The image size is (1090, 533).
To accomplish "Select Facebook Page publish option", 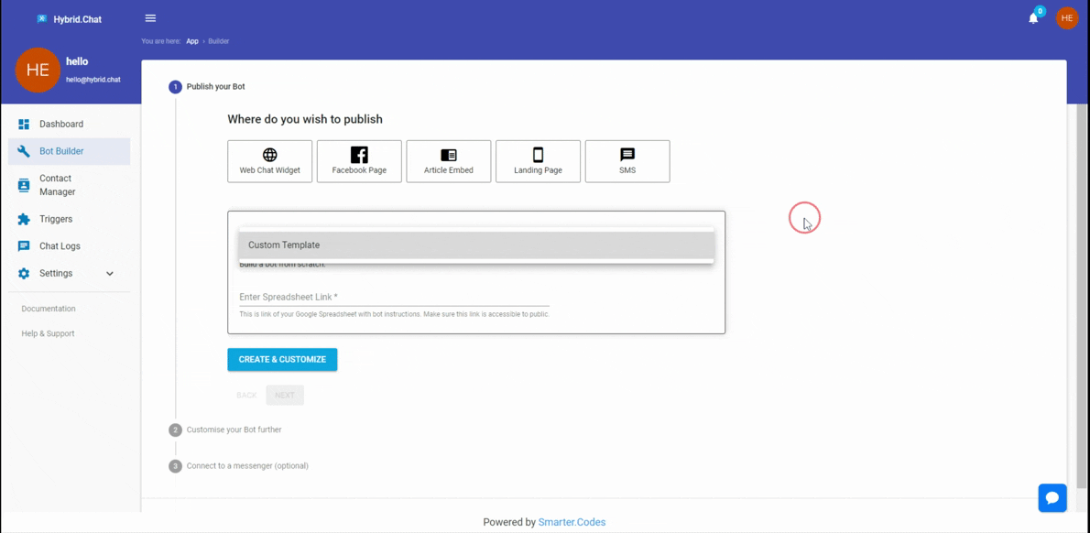I will click(359, 161).
